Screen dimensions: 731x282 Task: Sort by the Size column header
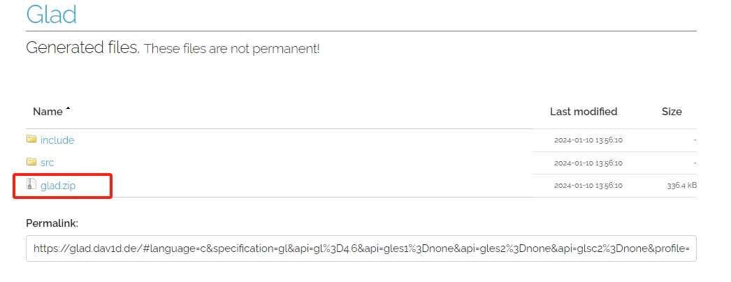672,112
